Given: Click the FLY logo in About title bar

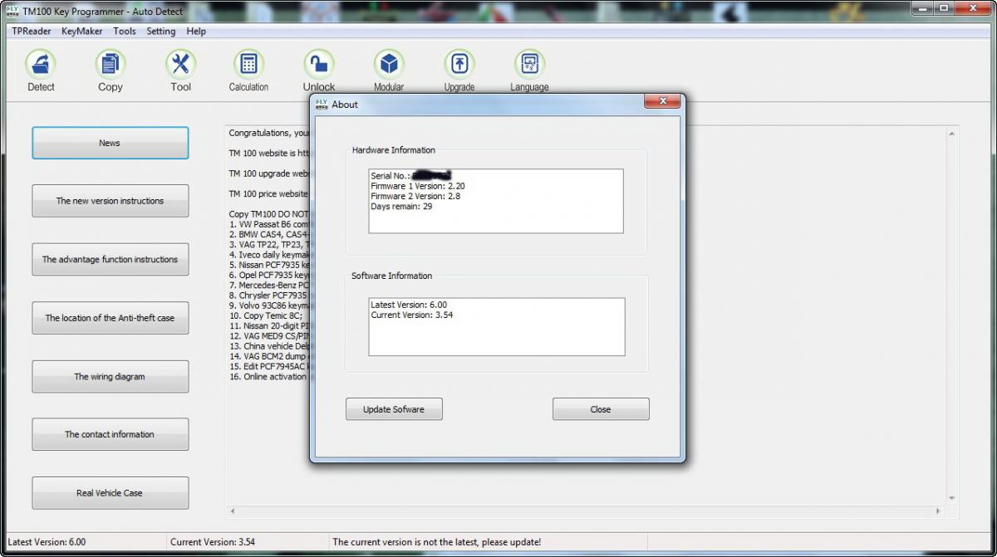Looking at the screenshot, I should coord(322,104).
